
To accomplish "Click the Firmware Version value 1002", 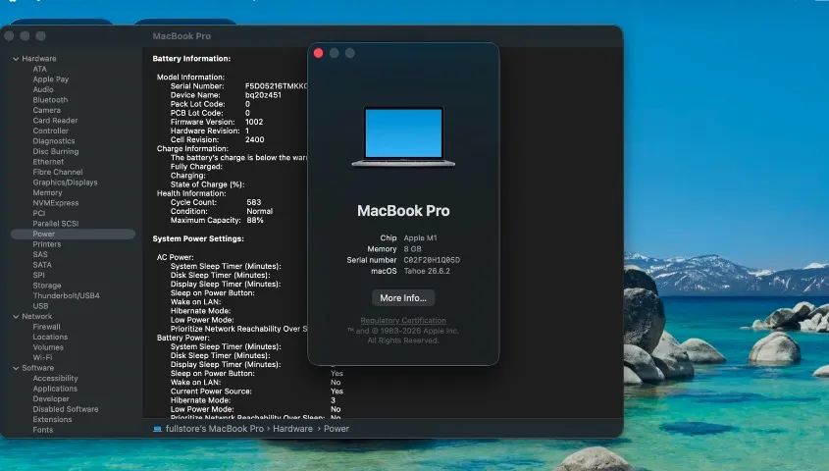I will (x=254, y=122).
